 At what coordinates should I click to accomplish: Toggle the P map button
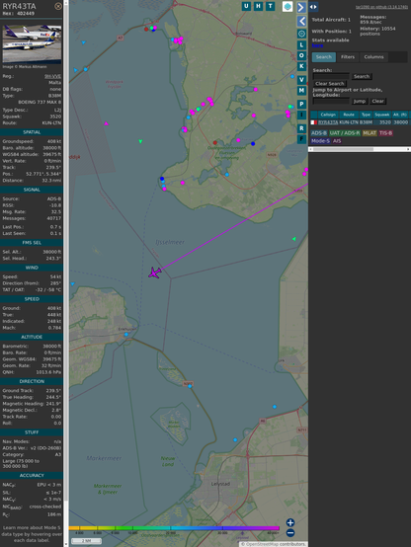(301, 104)
